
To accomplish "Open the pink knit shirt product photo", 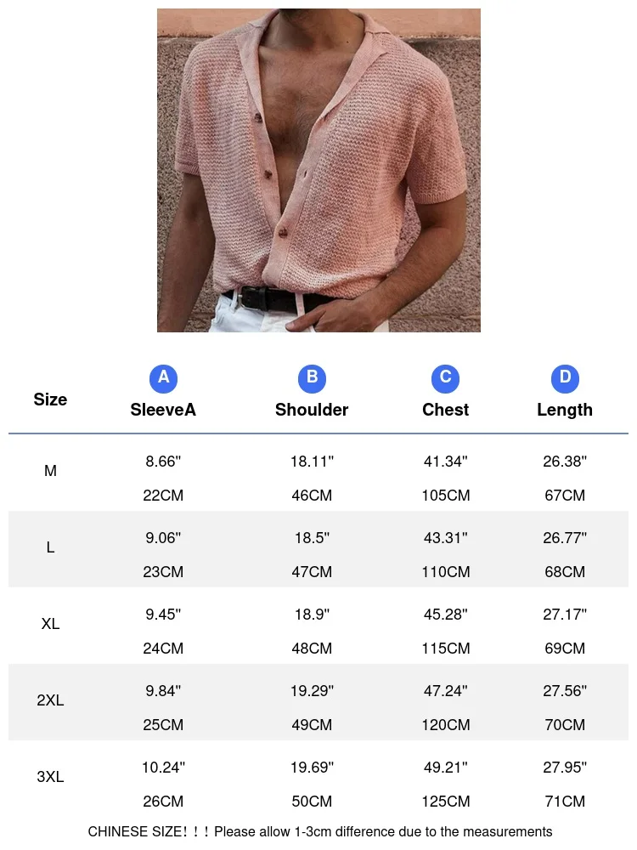I will [318, 170].
